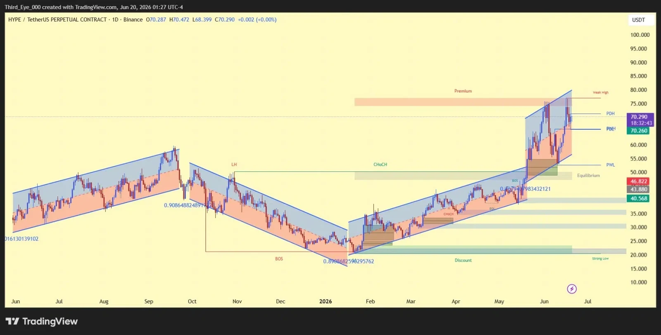
Task: Open the USDT currency selector
Action: click(641, 20)
